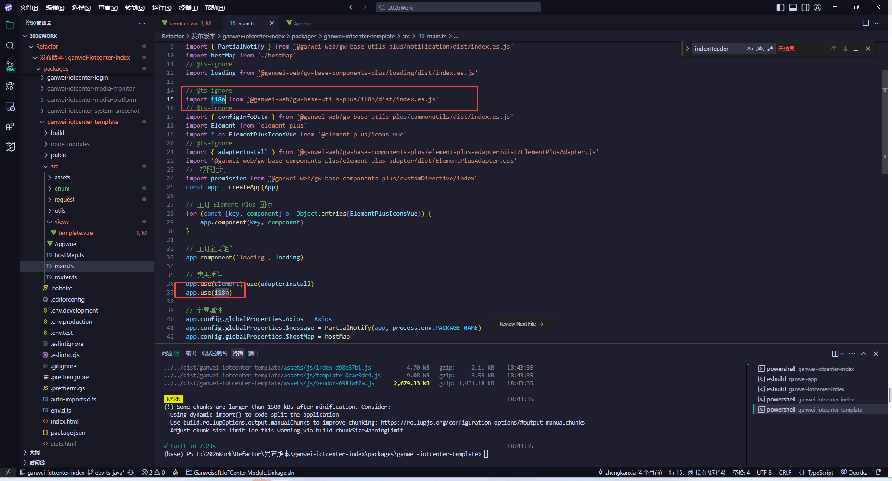
Task: Open the Search view in activity bar
Action: pyautogui.click(x=10, y=45)
